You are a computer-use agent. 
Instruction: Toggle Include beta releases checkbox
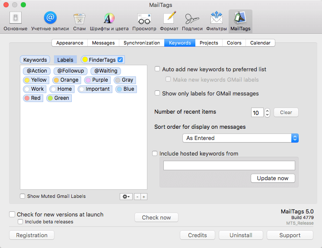click(x=20, y=222)
